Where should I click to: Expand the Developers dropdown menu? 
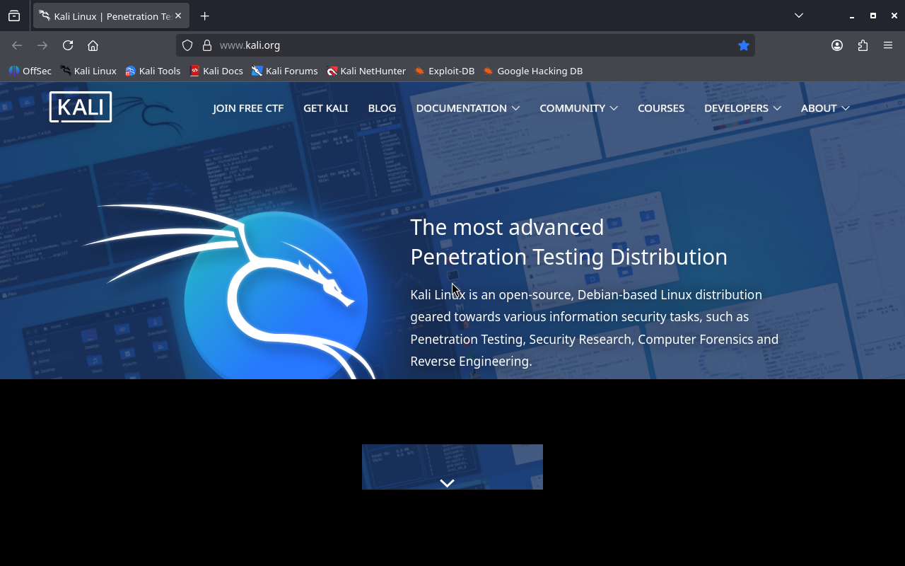(742, 108)
